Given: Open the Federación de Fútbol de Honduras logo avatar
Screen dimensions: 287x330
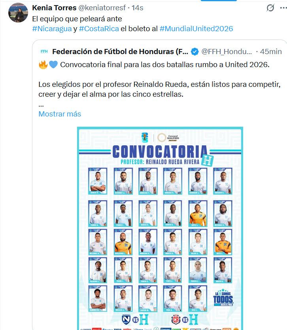Looking at the screenshot, I should coord(44,51).
